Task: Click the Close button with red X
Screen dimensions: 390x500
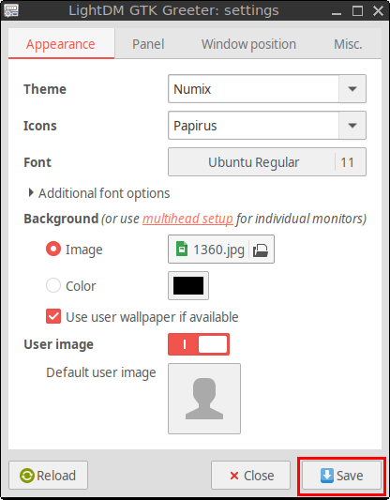Action: (250, 475)
